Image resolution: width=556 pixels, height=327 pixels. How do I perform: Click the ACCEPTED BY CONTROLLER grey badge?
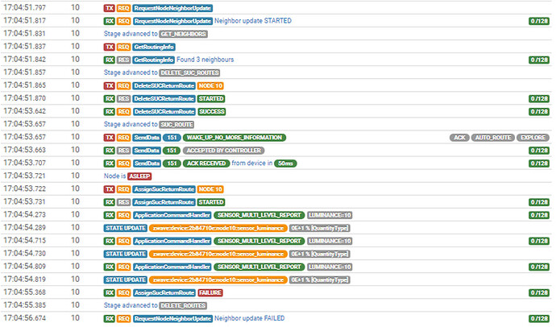224,151
